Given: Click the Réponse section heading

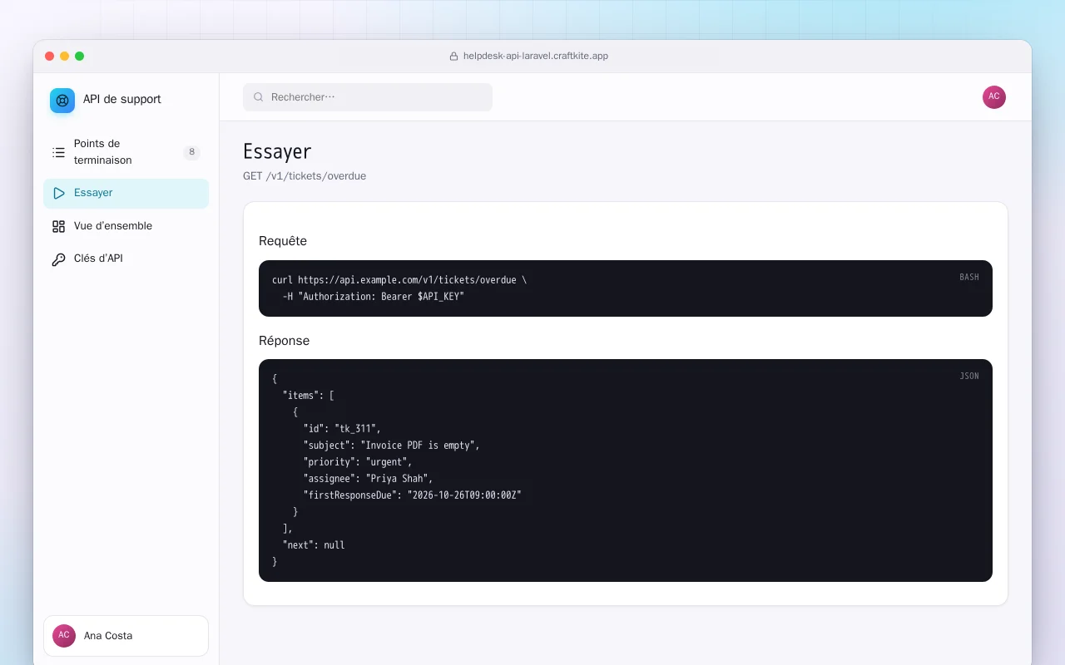Looking at the screenshot, I should [x=284, y=341].
